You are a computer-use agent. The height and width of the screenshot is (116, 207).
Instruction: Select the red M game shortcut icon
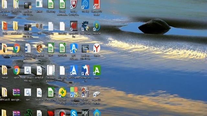[74, 26]
